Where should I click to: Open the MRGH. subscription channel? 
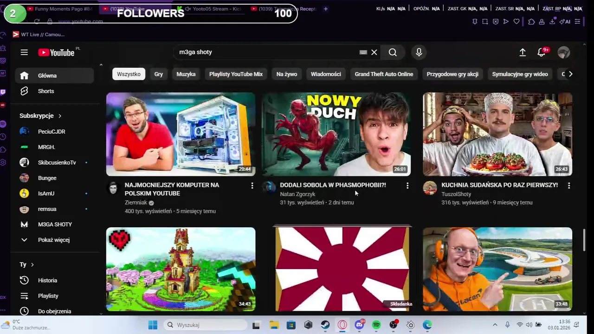coord(55,147)
